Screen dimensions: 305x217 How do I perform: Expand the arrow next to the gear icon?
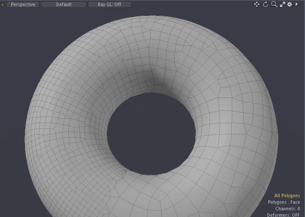297,4
